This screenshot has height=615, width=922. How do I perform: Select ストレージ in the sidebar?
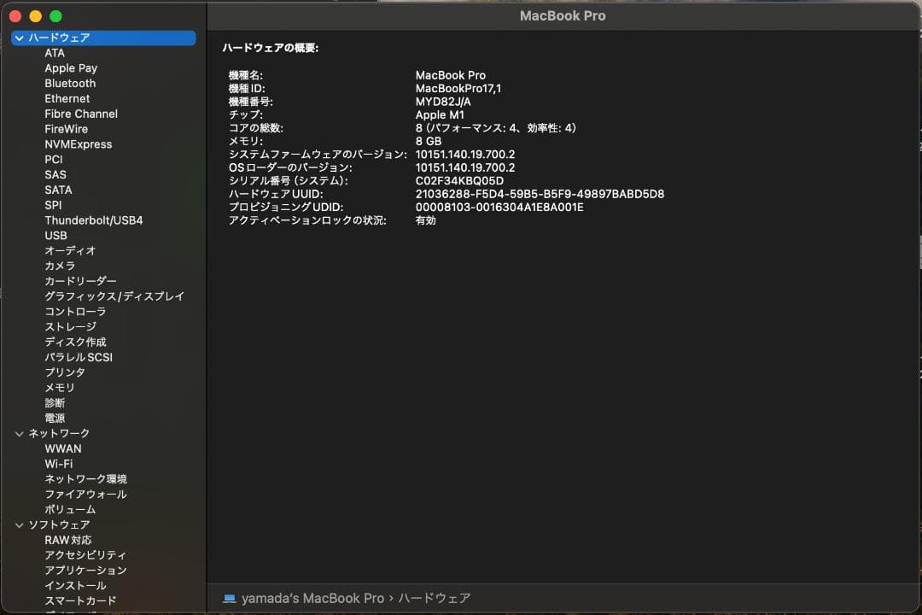71,326
